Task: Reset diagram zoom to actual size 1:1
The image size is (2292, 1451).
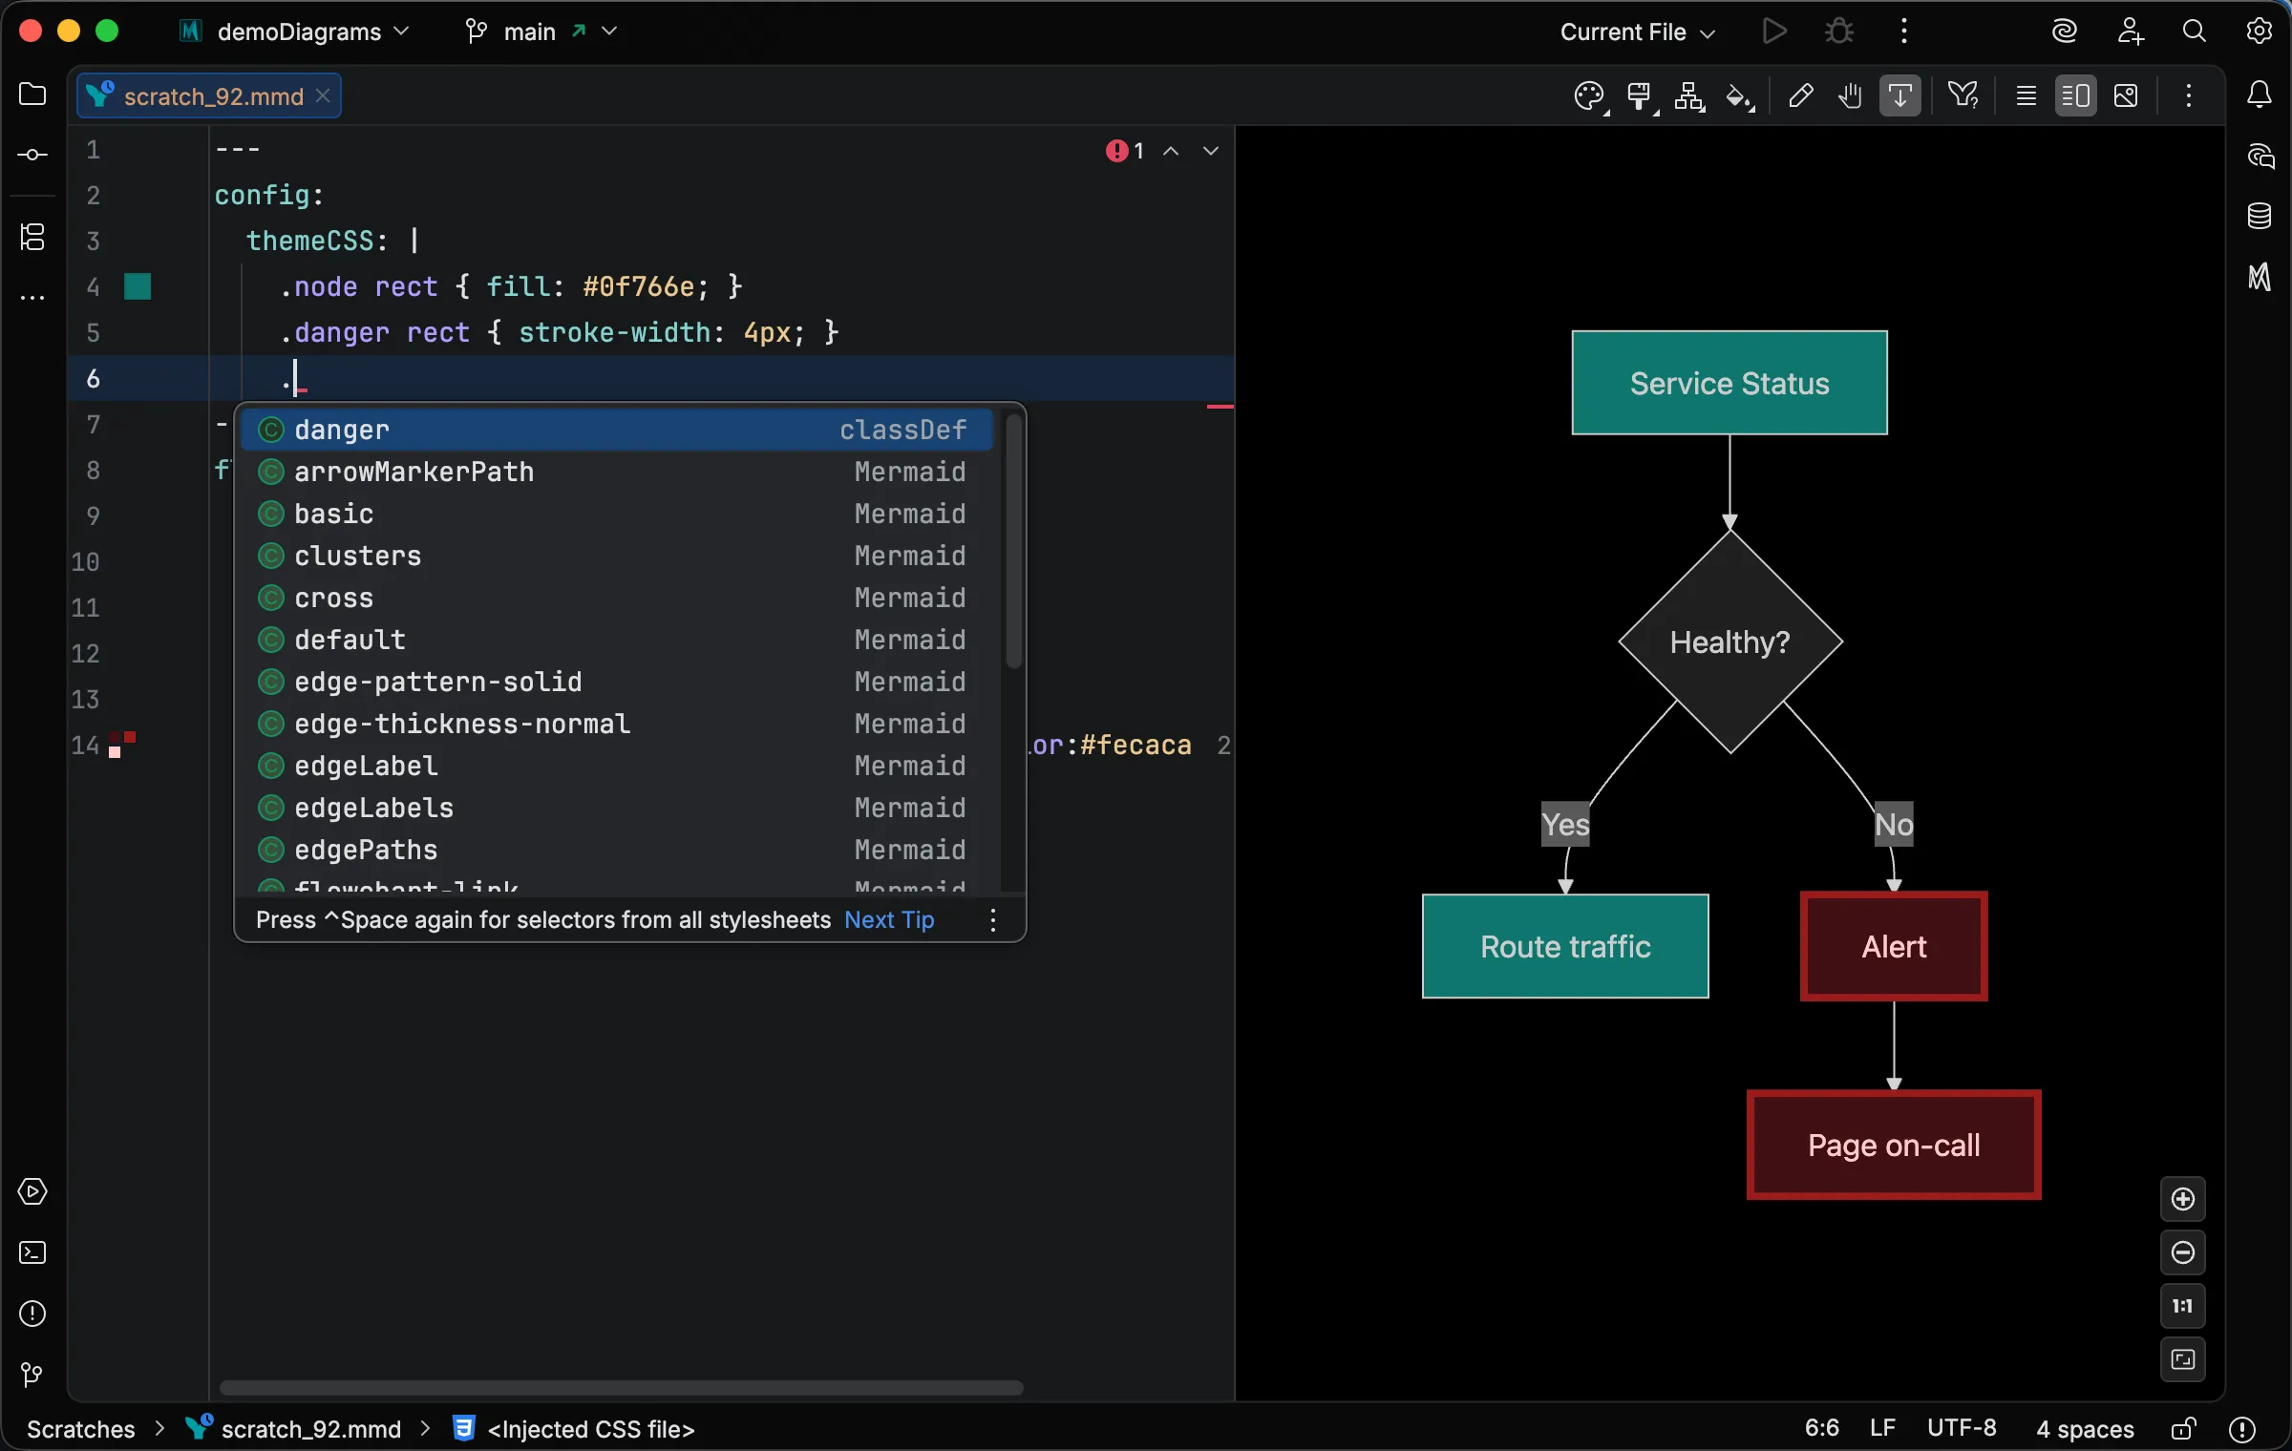Action: coord(2182,1306)
